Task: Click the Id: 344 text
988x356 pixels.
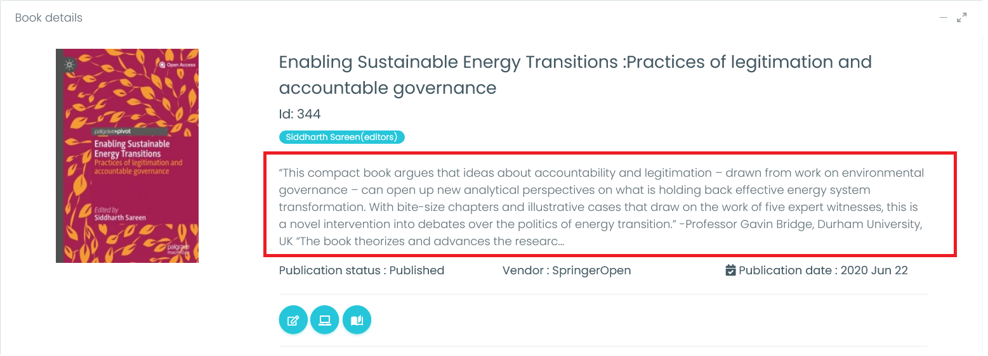Action: point(300,114)
